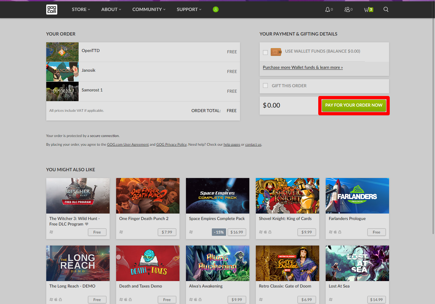This screenshot has height=304, width=435.
Task: Open One Finger Death Punch 2 cover image
Action: 148,196
